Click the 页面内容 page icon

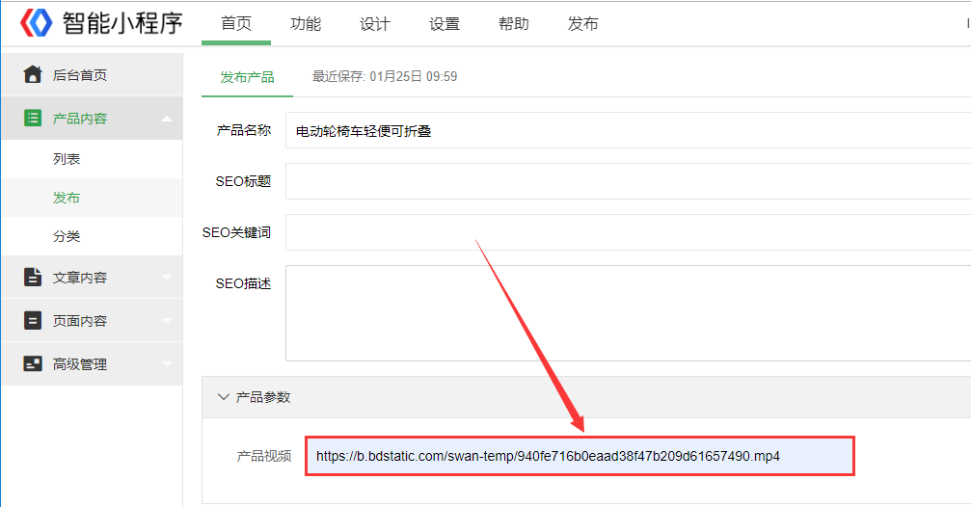click(33, 321)
